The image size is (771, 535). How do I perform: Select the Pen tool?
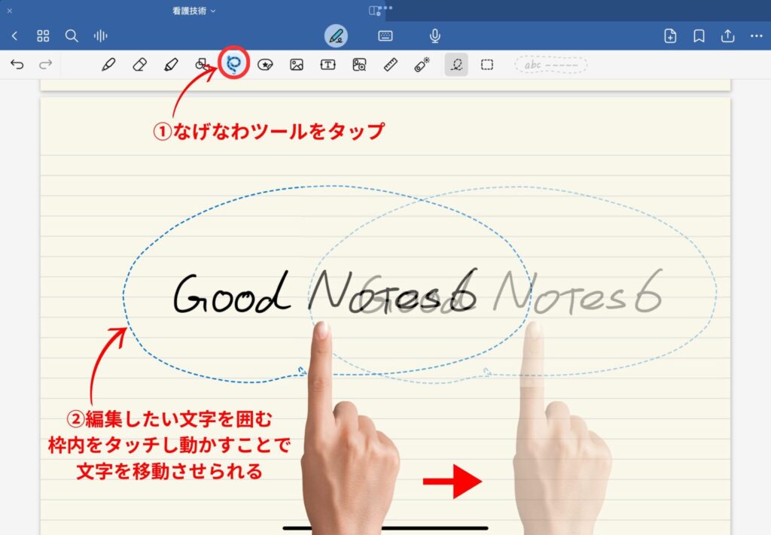point(108,65)
